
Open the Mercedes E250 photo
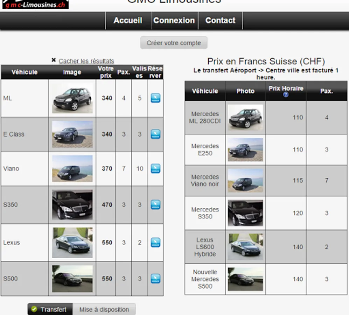coord(245,149)
